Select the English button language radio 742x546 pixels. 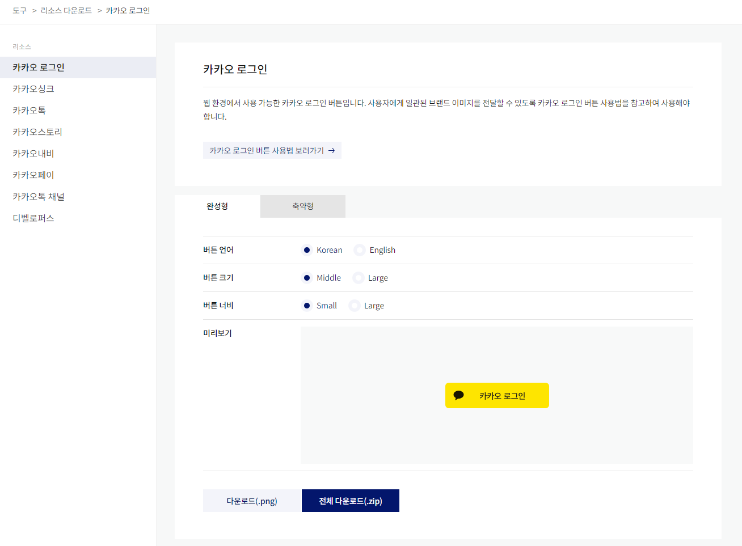360,250
